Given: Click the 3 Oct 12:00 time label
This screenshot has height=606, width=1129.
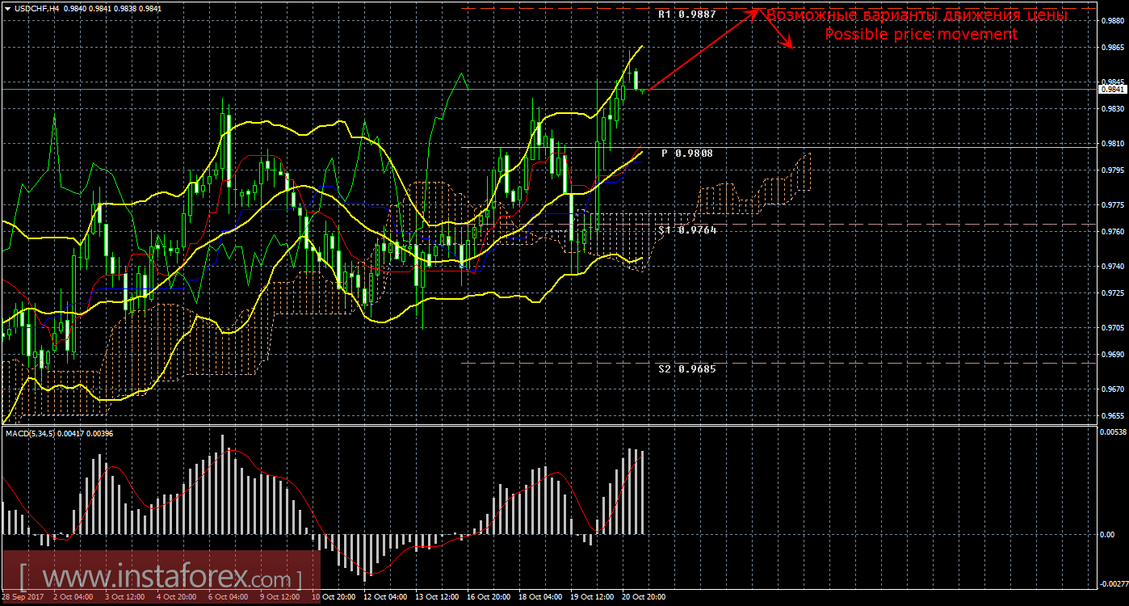Looking at the screenshot, I should coord(125,597).
